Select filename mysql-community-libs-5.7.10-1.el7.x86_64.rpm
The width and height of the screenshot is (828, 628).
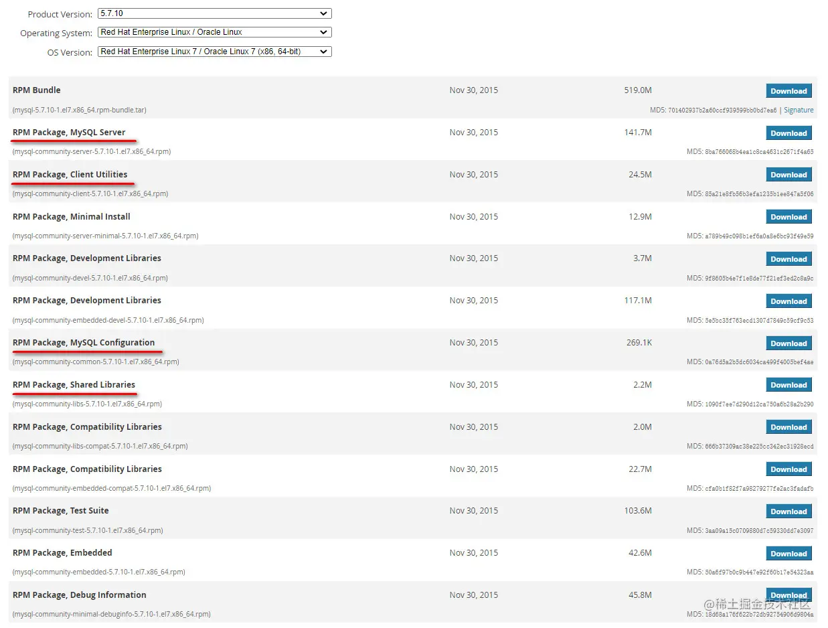[x=87, y=404]
